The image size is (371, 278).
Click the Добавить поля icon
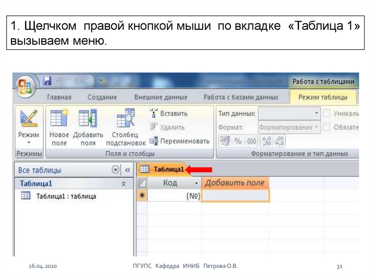point(88,127)
